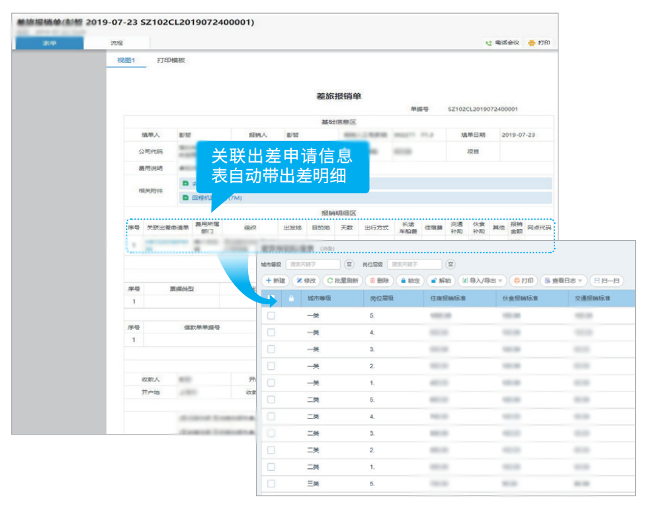Viewport: 645px width, 508px height.
Task: Open the 打印模板 tab
Action: pos(171,60)
